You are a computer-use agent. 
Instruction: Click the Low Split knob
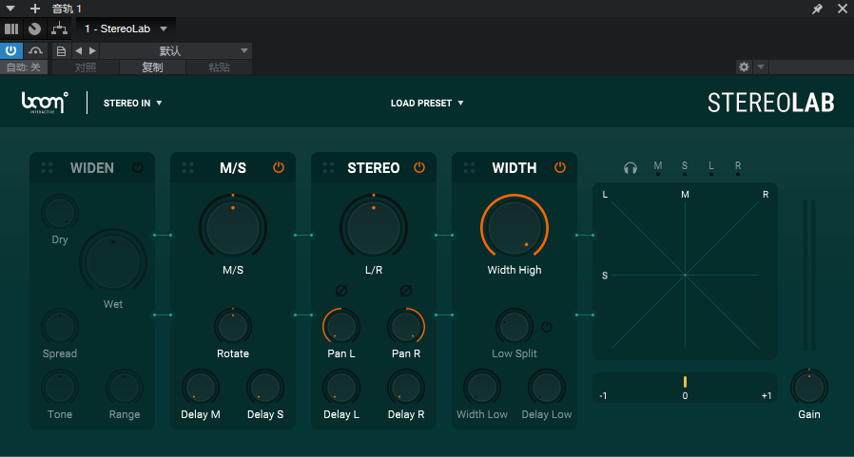[x=514, y=327]
